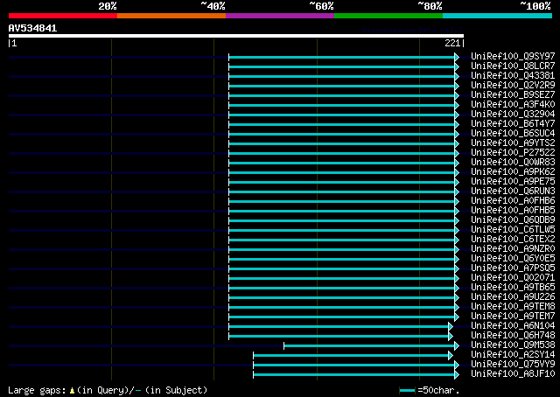Select the UniRef100_Q6H748 label

tap(513, 336)
